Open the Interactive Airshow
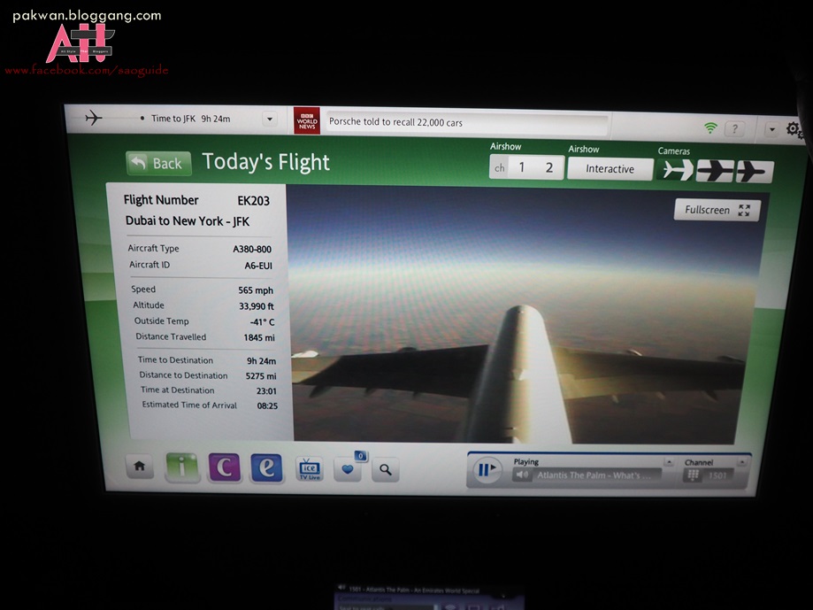This screenshot has height=610, width=813. tap(610, 169)
